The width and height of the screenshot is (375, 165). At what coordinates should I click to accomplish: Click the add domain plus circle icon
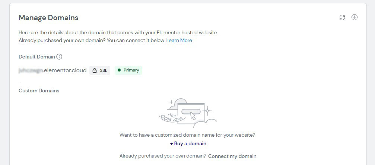click(x=355, y=17)
